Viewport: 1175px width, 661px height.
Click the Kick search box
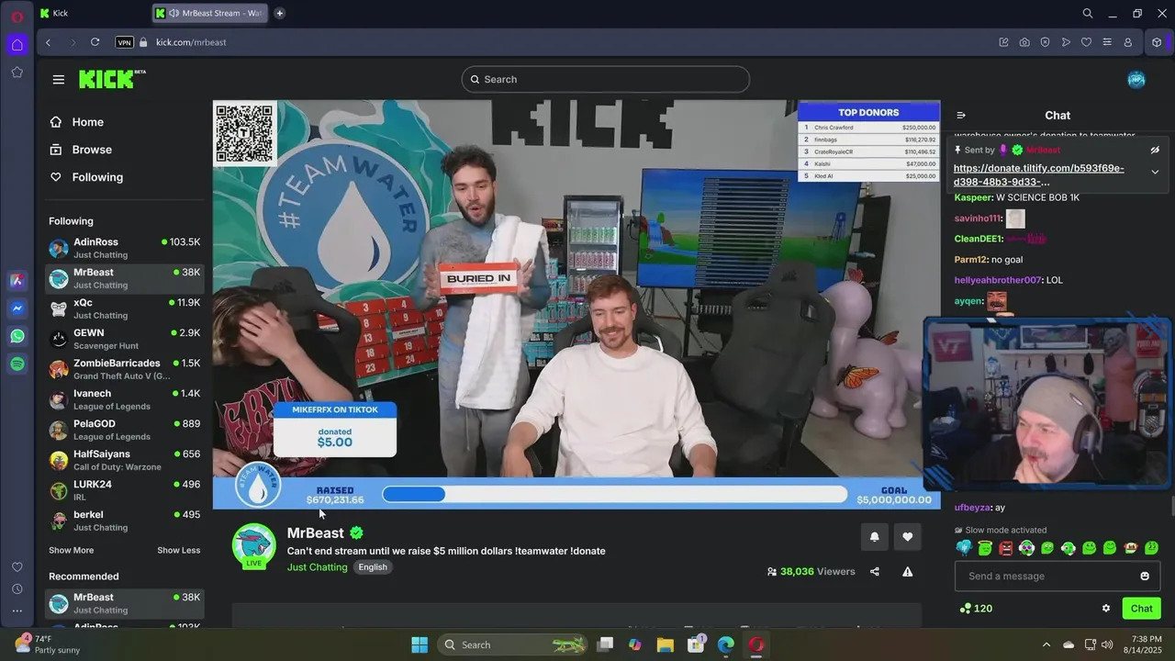pos(605,79)
